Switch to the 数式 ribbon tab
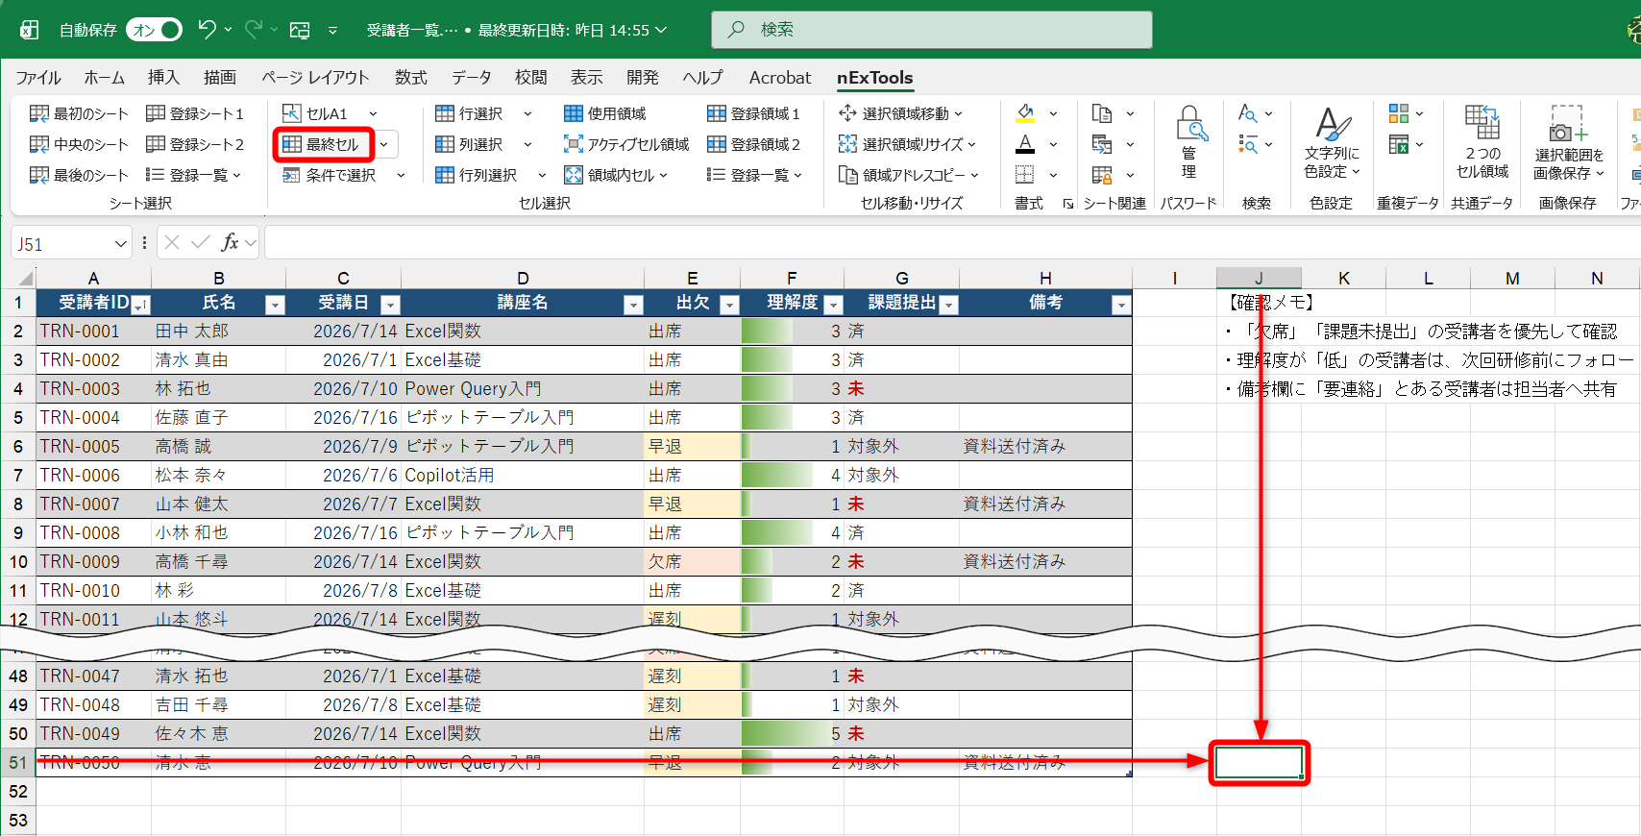This screenshot has height=836, width=1641. [x=411, y=78]
